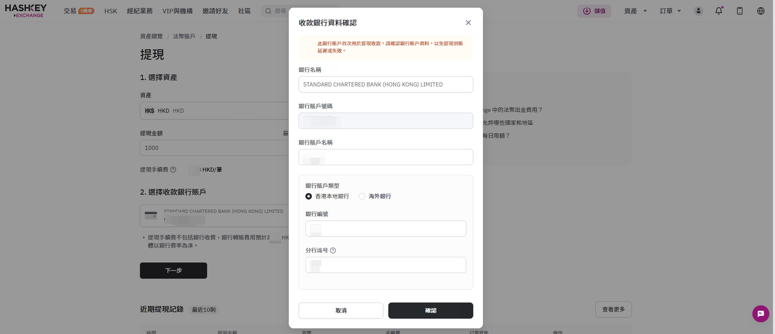Click the 儲值 deposit button
Image resolution: width=775 pixels, height=334 pixels.
coord(594,11)
